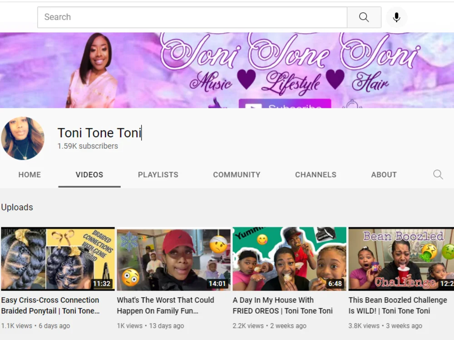Open channel search magnifier icon
This screenshot has height=340, width=454.
click(438, 175)
